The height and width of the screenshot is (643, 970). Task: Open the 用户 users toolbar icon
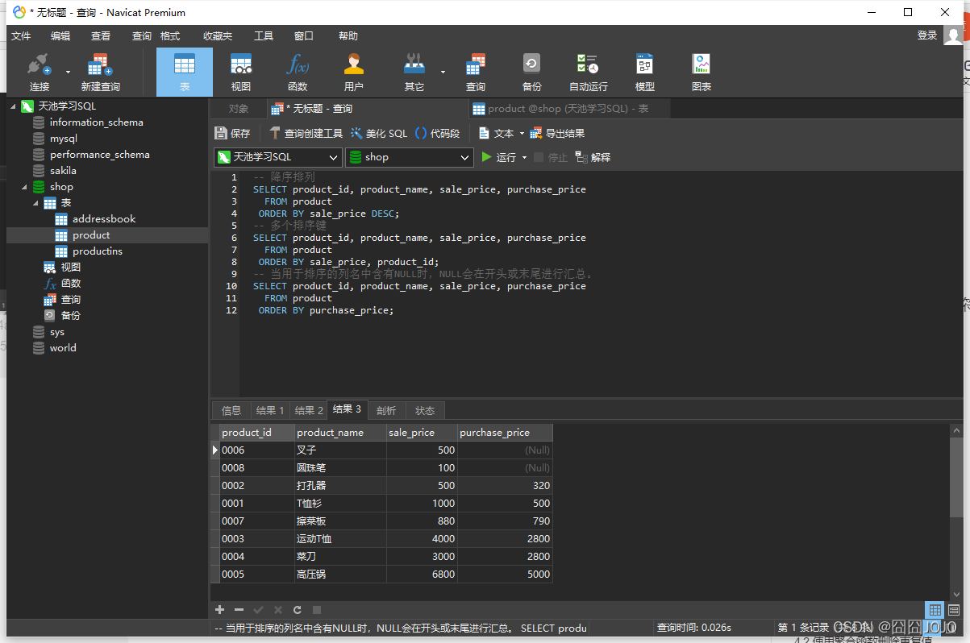pyautogui.click(x=354, y=72)
